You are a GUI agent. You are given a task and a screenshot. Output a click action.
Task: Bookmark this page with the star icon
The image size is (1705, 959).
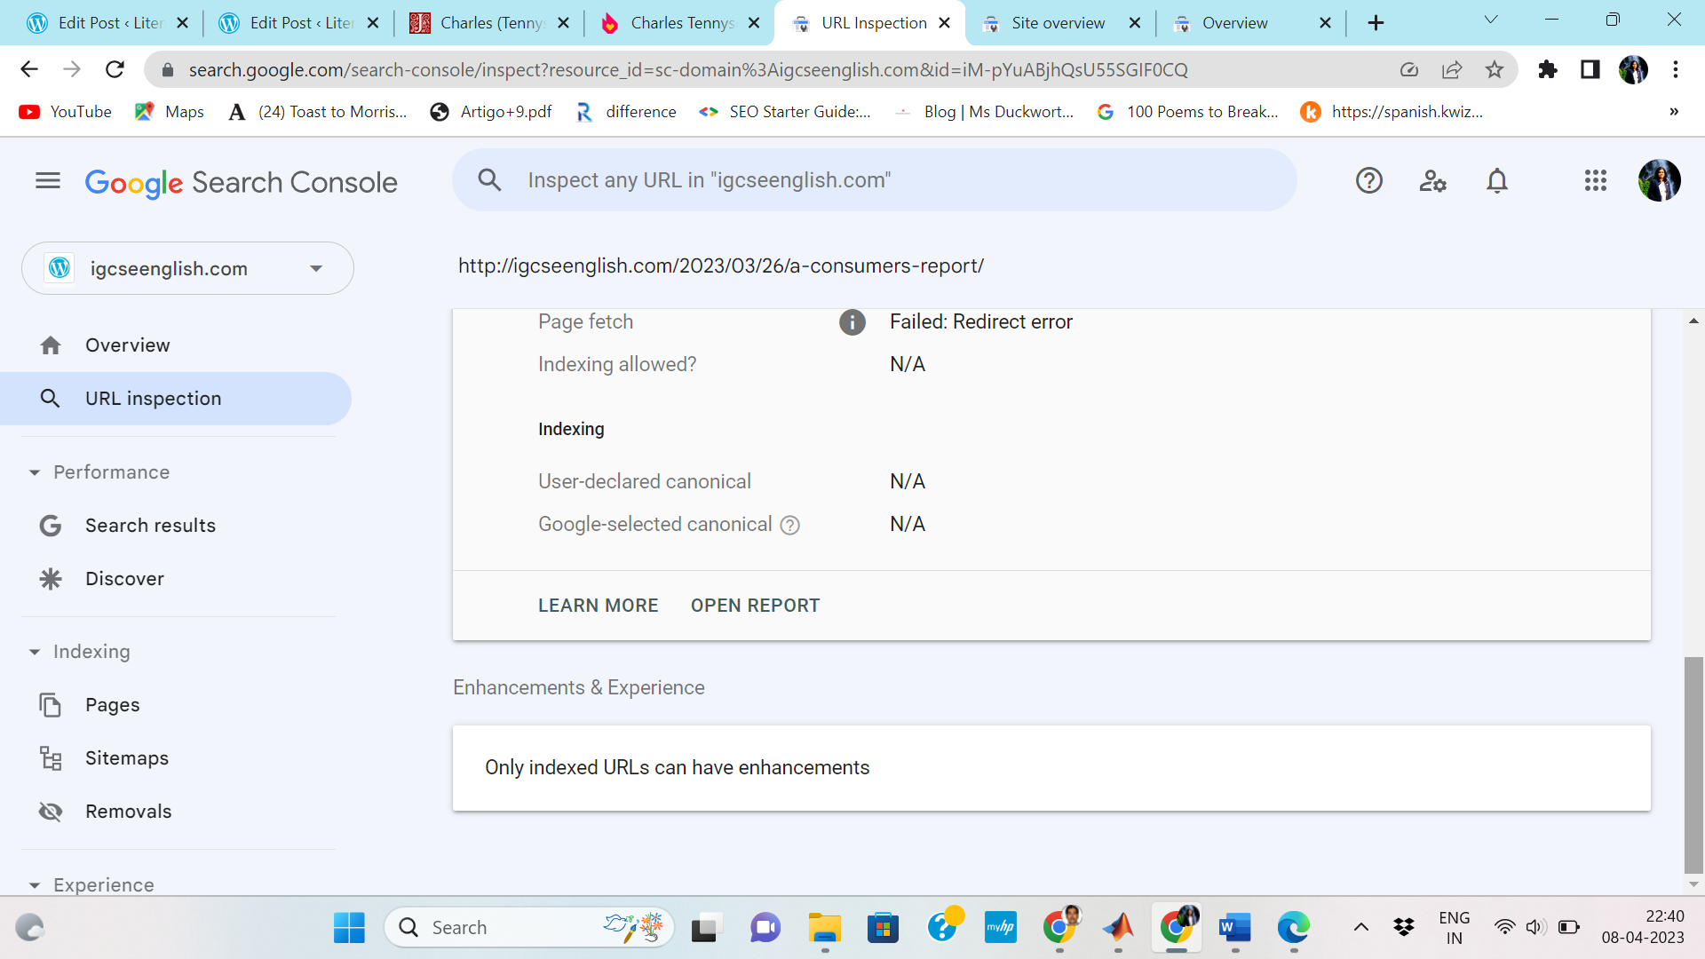(1495, 70)
